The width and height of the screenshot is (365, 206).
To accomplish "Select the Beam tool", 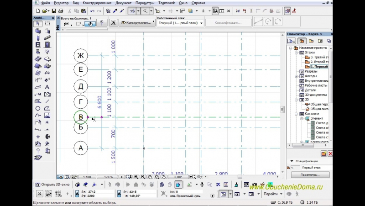I will 47,38.
